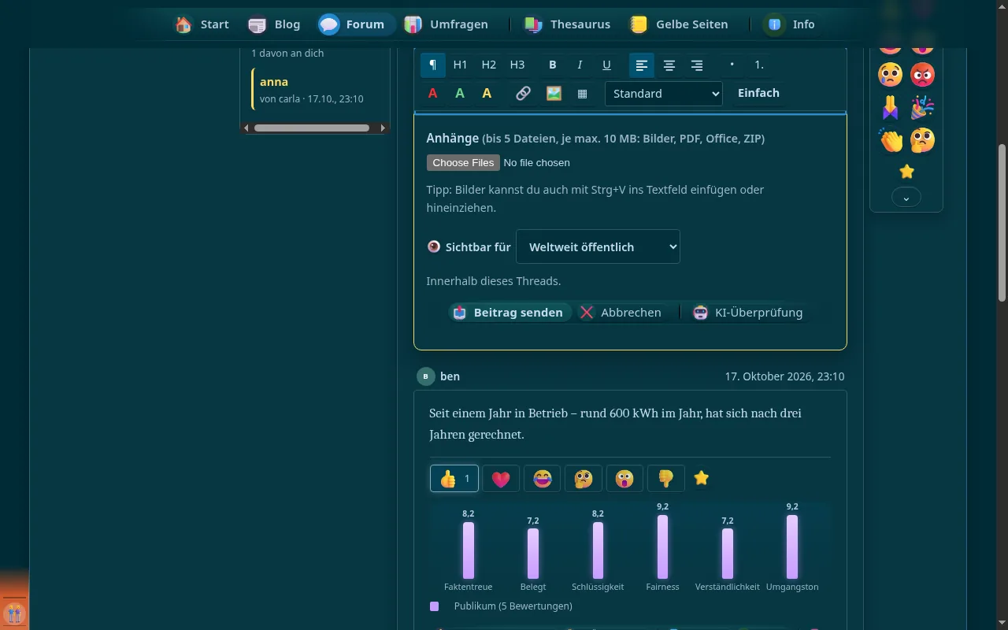Toggle the thumbs-up reaction with count 1
The height and width of the screenshot is (630, 1008).
pyautogui.click(x=454, y=478)
